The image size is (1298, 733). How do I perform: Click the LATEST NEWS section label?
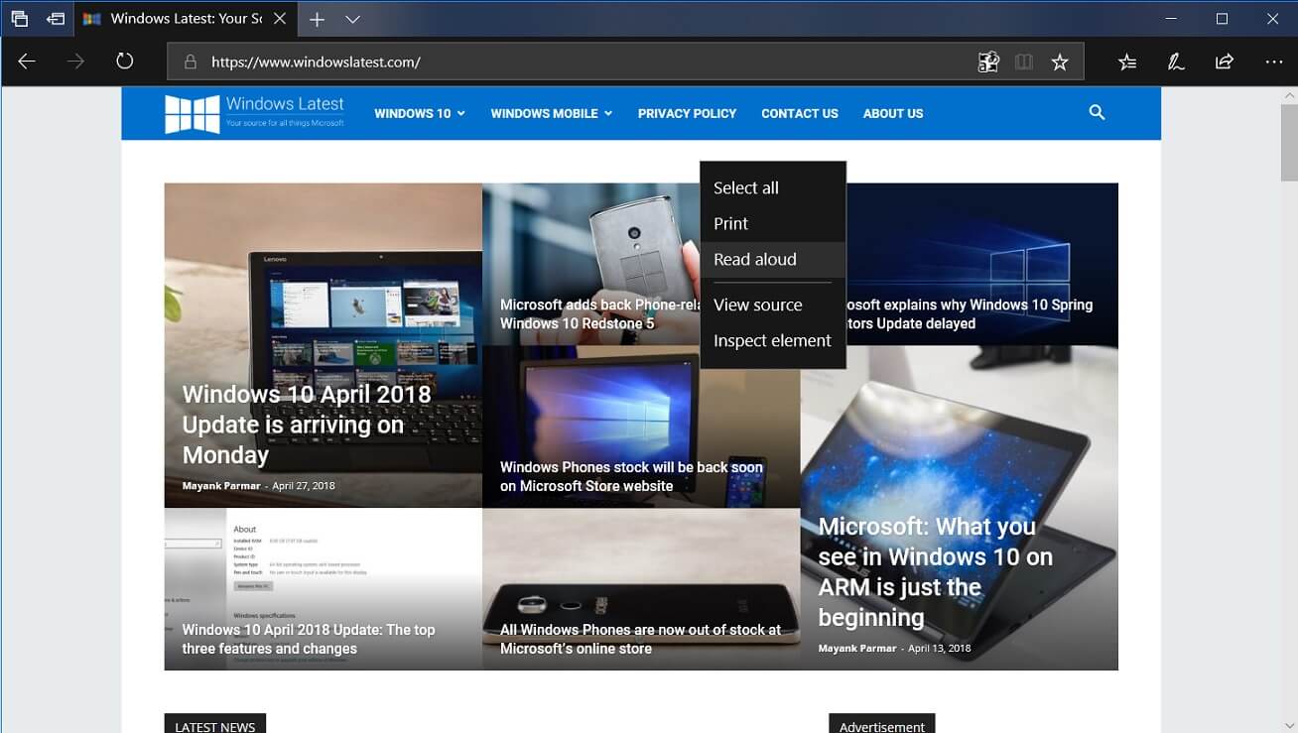coord(215,725)
